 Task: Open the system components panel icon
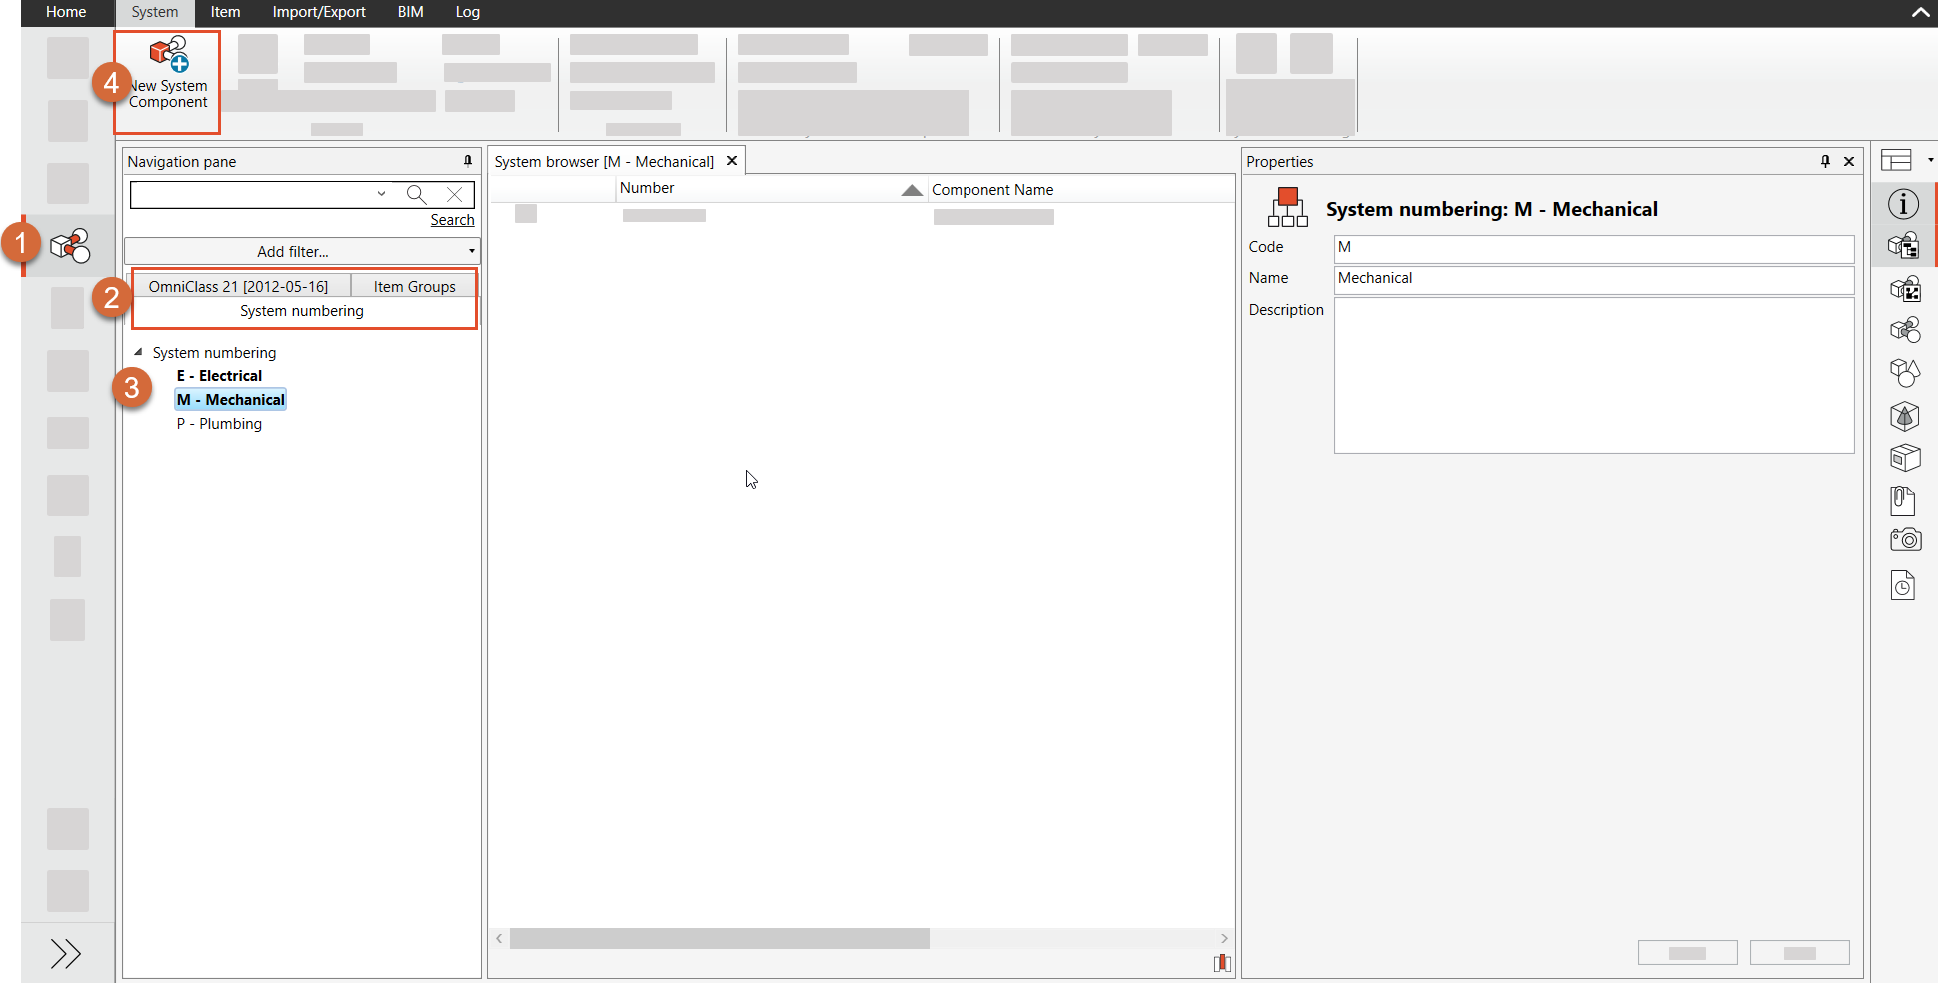click(1904, 245)
